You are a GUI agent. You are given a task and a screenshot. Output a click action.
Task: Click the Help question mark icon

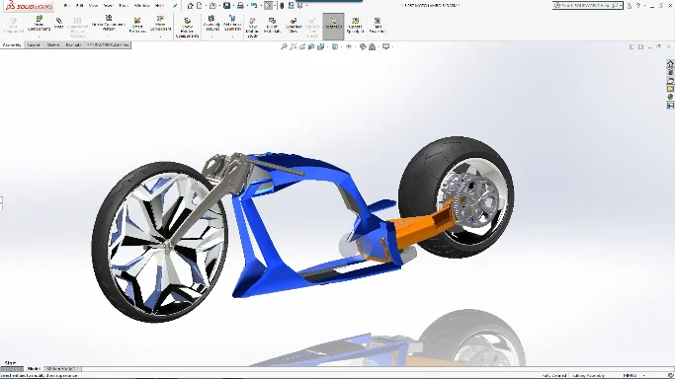[x=638, y=6]
